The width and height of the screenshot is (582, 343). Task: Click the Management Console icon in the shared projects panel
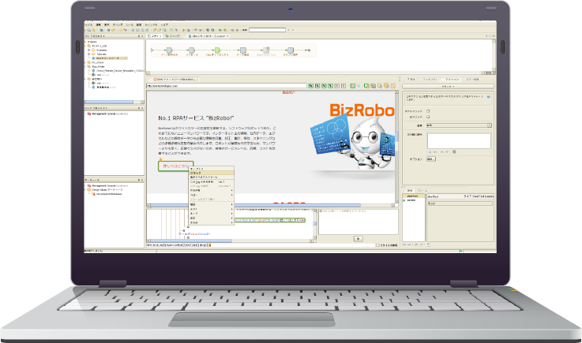coord(89,114)
